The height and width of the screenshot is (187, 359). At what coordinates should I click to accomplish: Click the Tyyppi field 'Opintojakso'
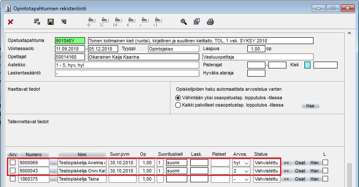point(173,49)
